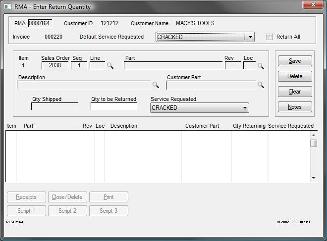Click into the Loc field

[x=249, y=65]
